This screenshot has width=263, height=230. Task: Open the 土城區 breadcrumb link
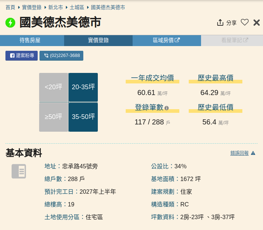coord(77,7)
